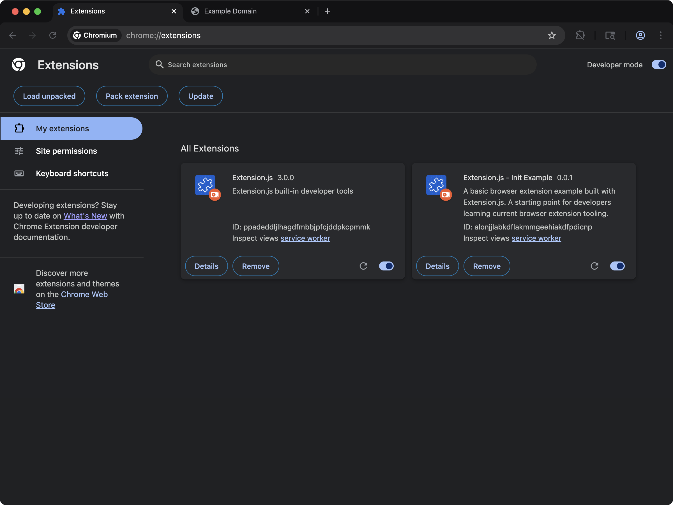Click the chrome://extensions address bar
The image size is (673, 505).
(316, 35)
